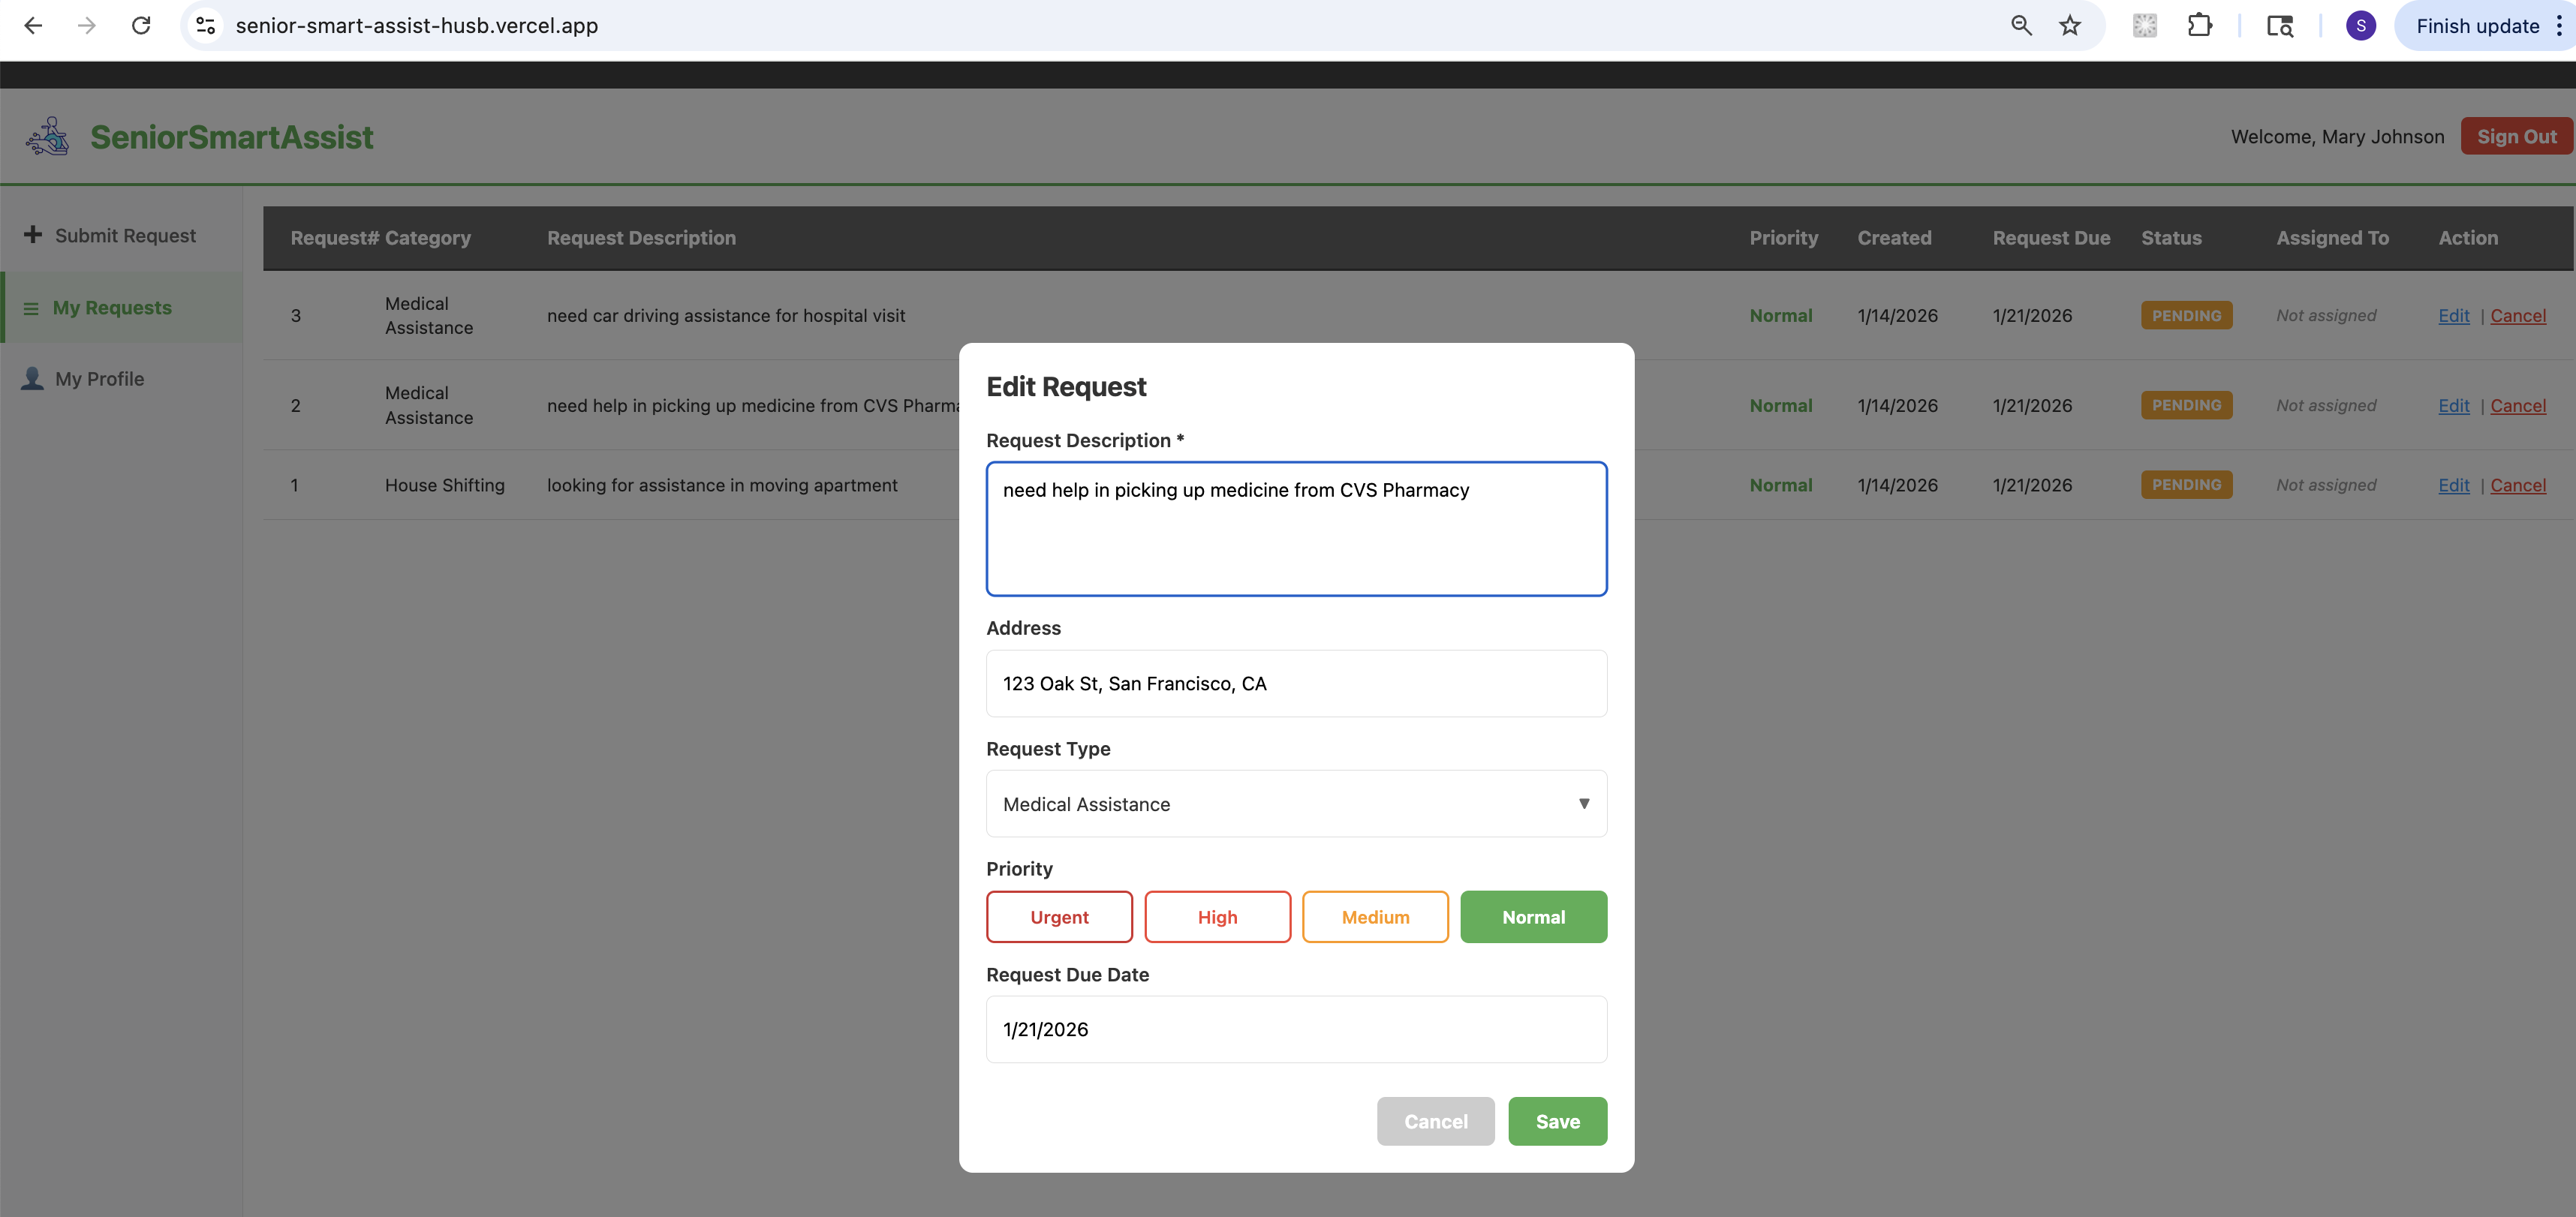Open Chrome three-dot menu
This screenshot has width=2576, height=1217.
point(2558,26)
